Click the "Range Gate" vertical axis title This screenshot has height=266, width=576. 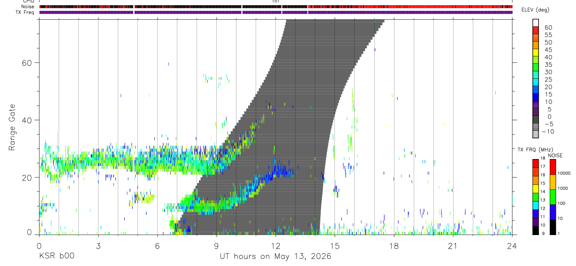[11, 126]
